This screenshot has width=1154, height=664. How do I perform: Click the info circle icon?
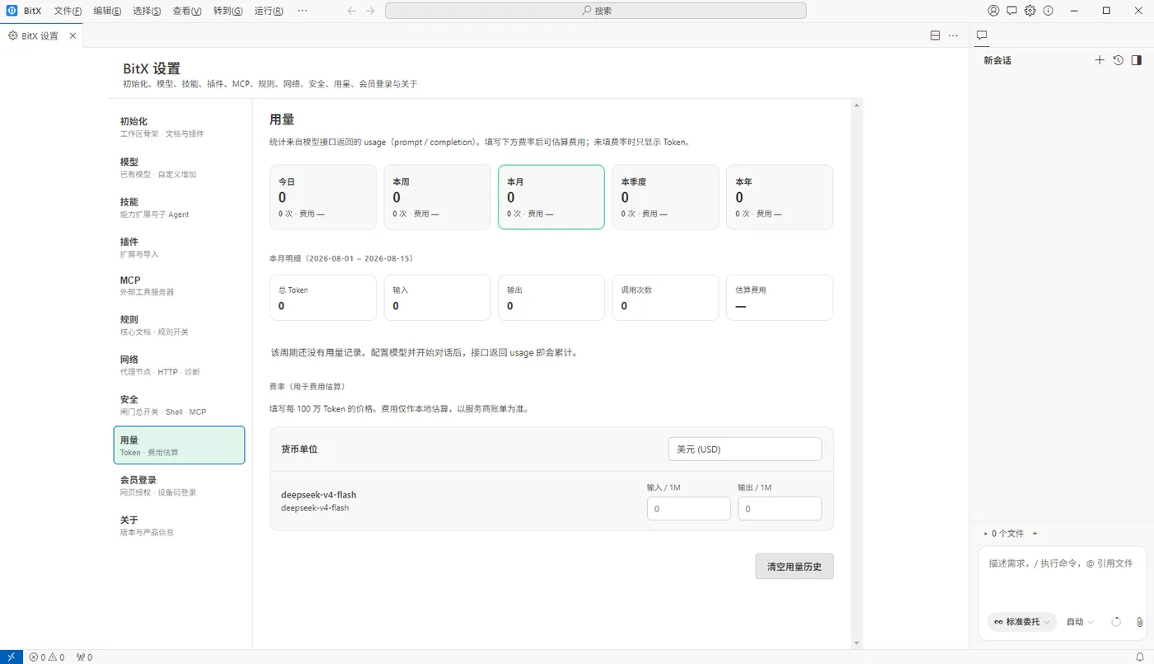tap(1048, 11)
